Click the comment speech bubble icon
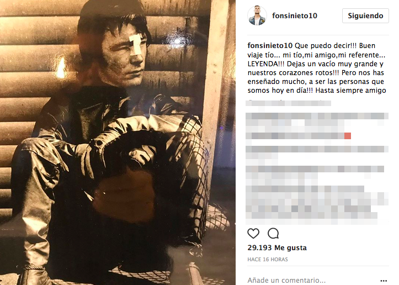 273,233
